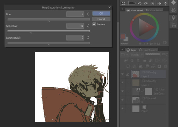
Task: Select the Paper layer
Action: point(148,109)
